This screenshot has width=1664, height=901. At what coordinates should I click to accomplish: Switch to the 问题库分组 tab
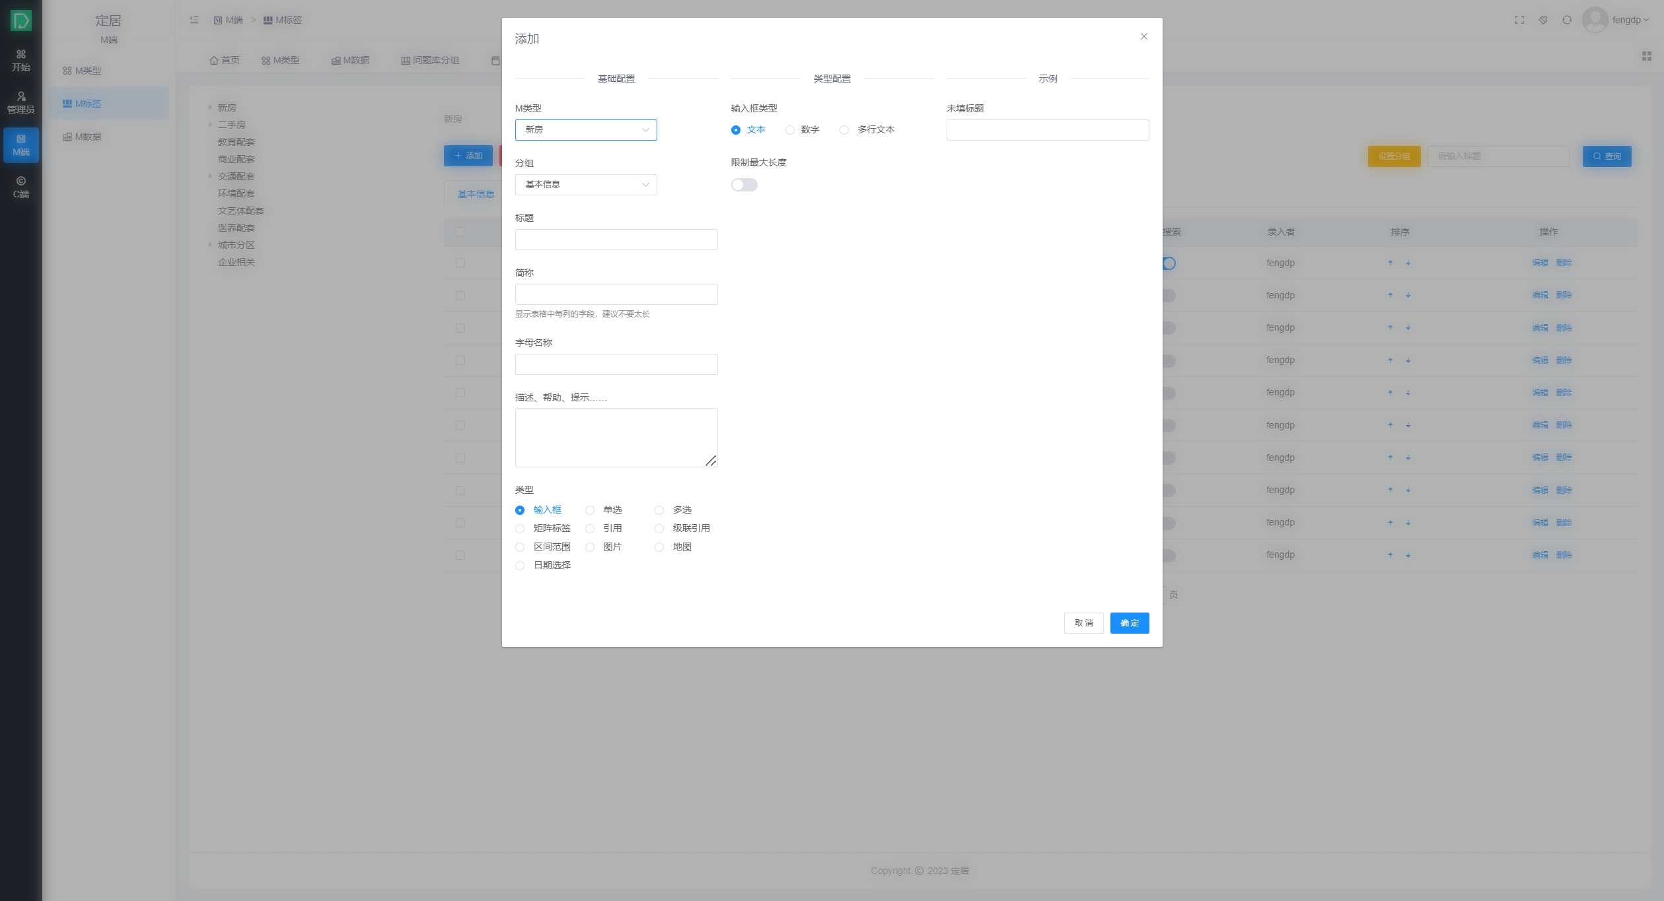tap(430, 60)
